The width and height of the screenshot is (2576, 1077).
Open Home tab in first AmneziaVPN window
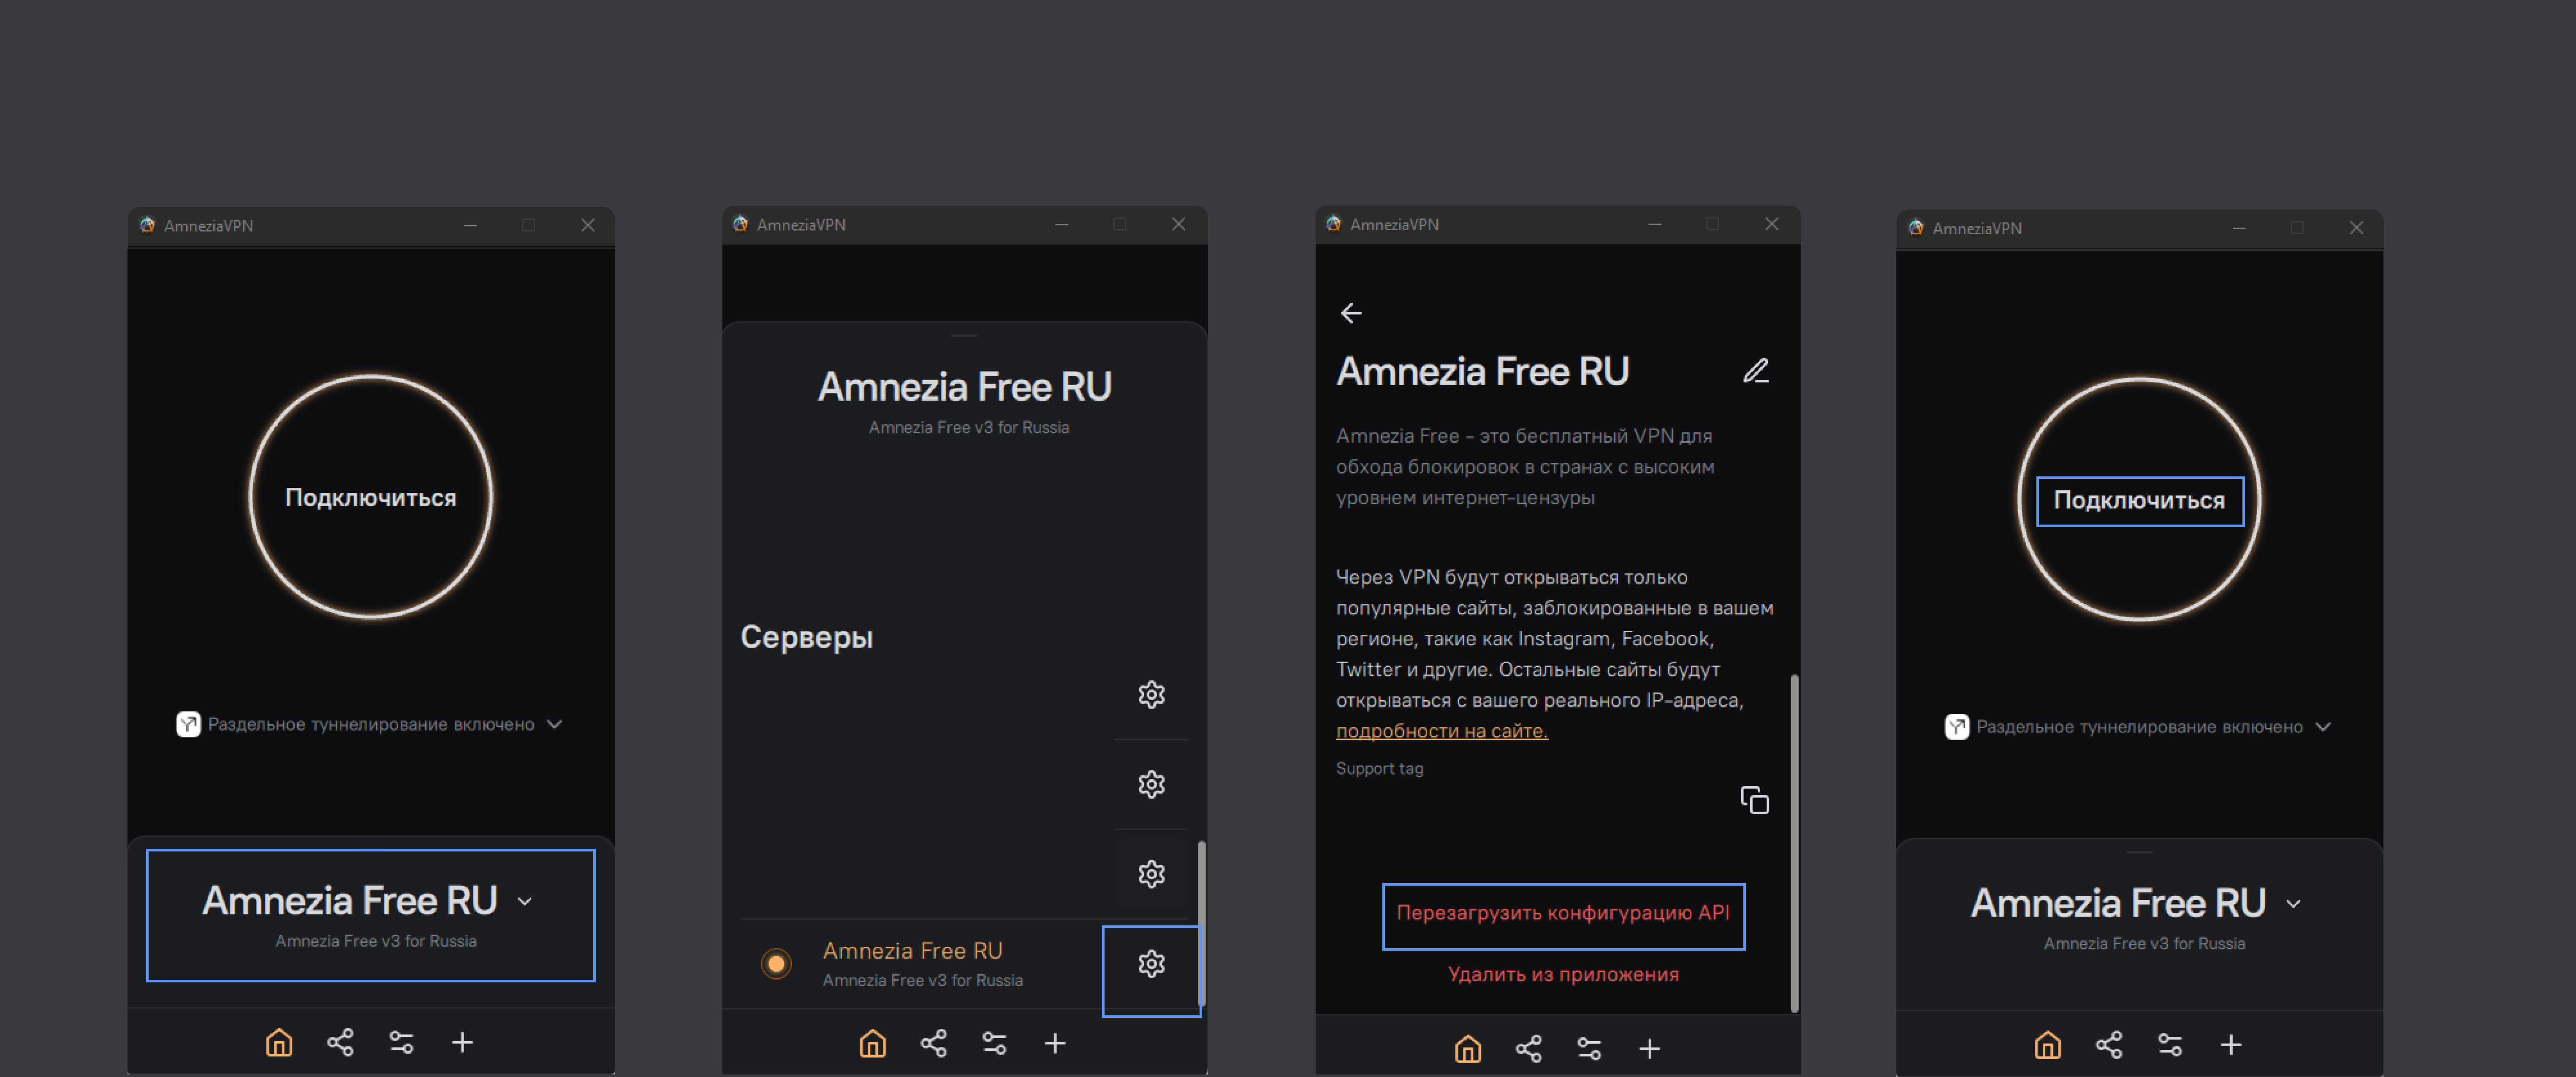click(x=279, y=1043)
